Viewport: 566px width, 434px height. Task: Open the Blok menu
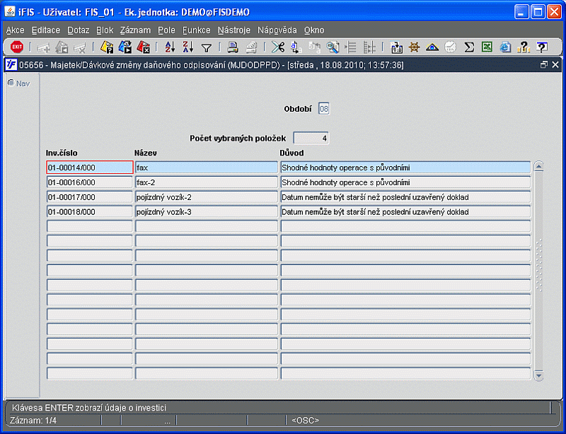105,30
